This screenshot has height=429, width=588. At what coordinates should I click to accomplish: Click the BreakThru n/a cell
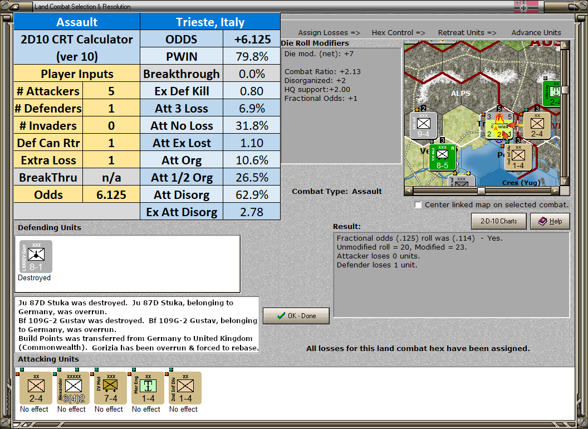point(111,177)
